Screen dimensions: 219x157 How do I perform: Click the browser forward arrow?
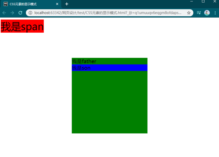tap(12, 13)
